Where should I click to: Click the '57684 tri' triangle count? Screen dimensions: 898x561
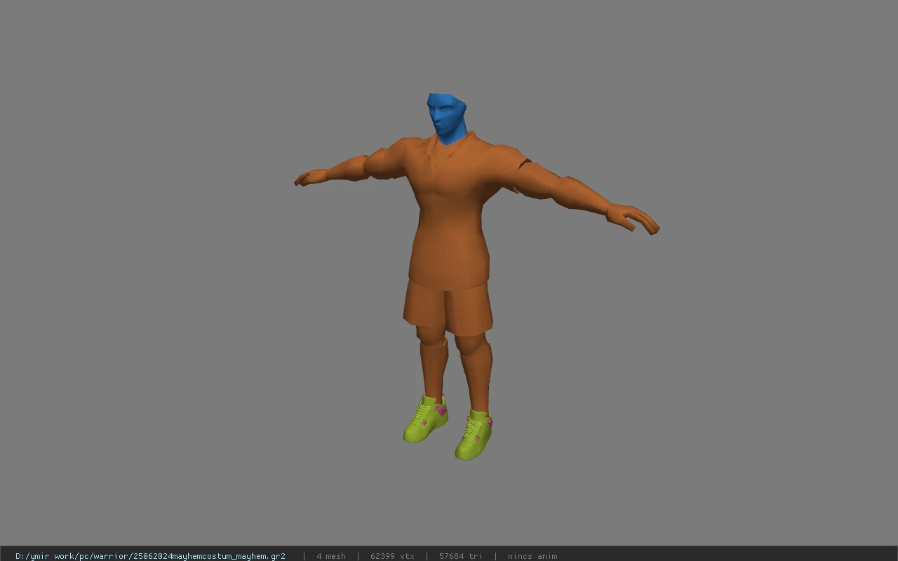pyautogui.click(x=461, y=556)
